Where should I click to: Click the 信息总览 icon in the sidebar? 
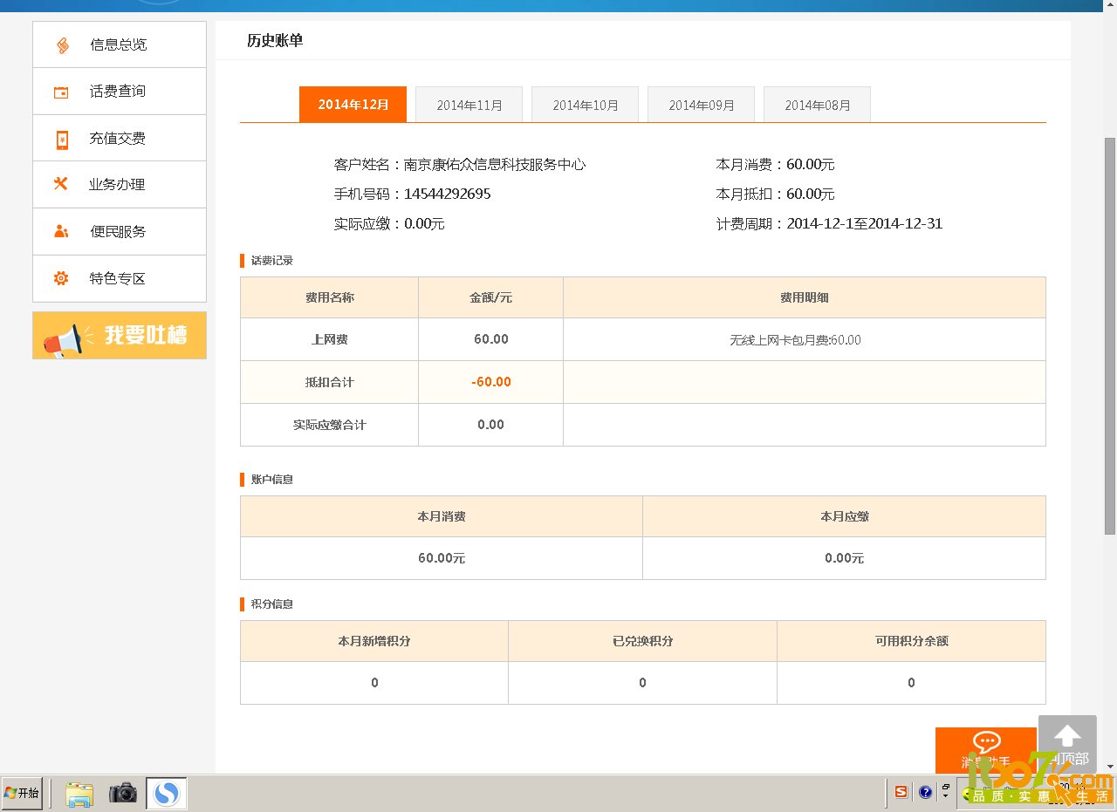tap(62, 45)
